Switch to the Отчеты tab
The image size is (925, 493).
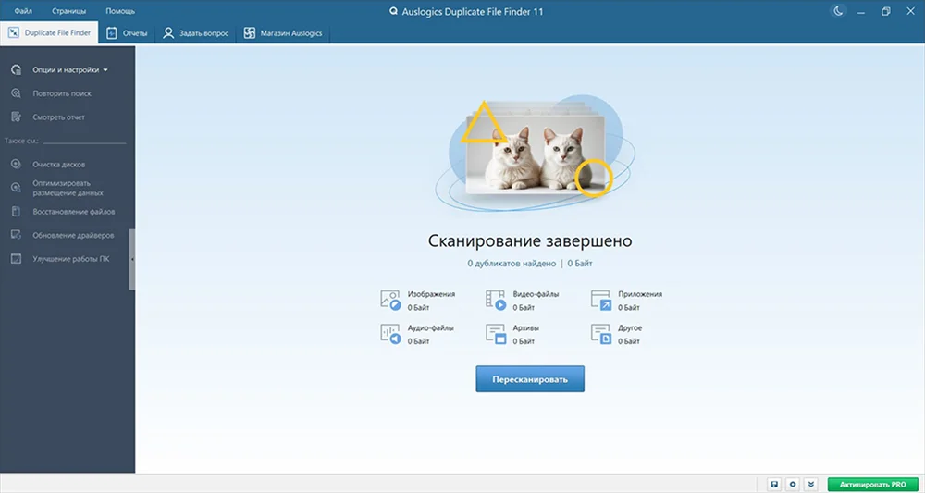point(127,32)
